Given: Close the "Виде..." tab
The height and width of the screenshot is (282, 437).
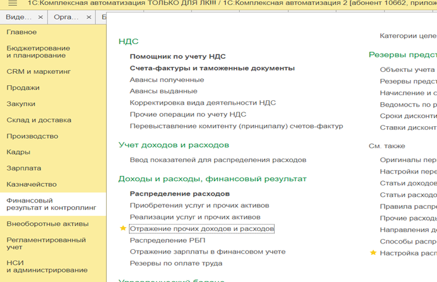Looking at the screenshot, I should point(40,17).
